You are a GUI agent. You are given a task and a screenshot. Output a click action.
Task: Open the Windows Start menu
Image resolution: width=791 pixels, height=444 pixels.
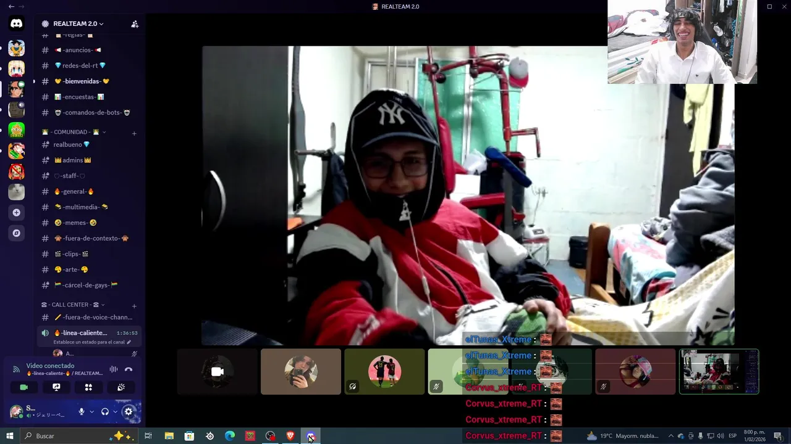(x=9, y=436)
